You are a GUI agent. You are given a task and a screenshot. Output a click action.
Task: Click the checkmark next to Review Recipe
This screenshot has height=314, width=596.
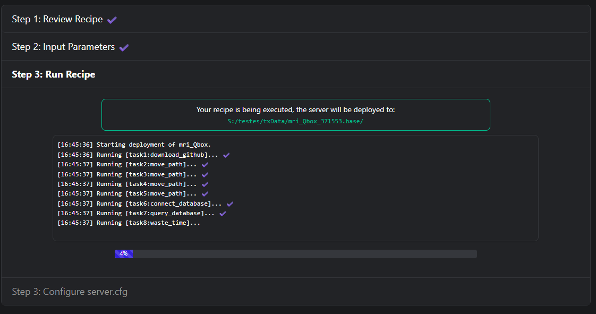pos(112,20)
